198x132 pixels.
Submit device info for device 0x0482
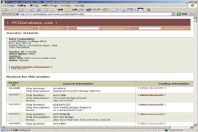(151, 95)
